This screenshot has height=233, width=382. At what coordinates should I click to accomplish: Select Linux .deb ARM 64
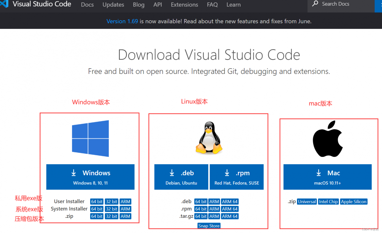[230, 202]
